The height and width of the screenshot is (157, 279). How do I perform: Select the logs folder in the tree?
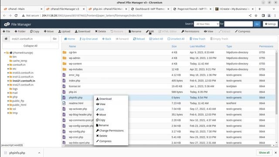[x=15, y=89]
